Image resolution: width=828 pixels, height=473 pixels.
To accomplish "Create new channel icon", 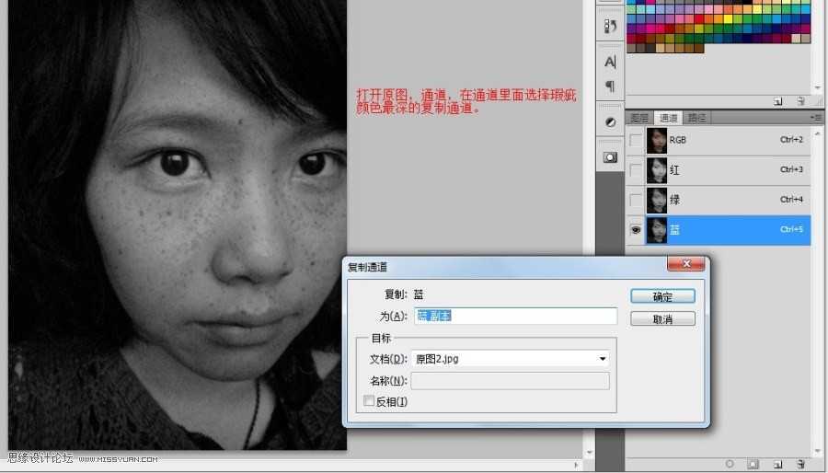I will (777, 465).
